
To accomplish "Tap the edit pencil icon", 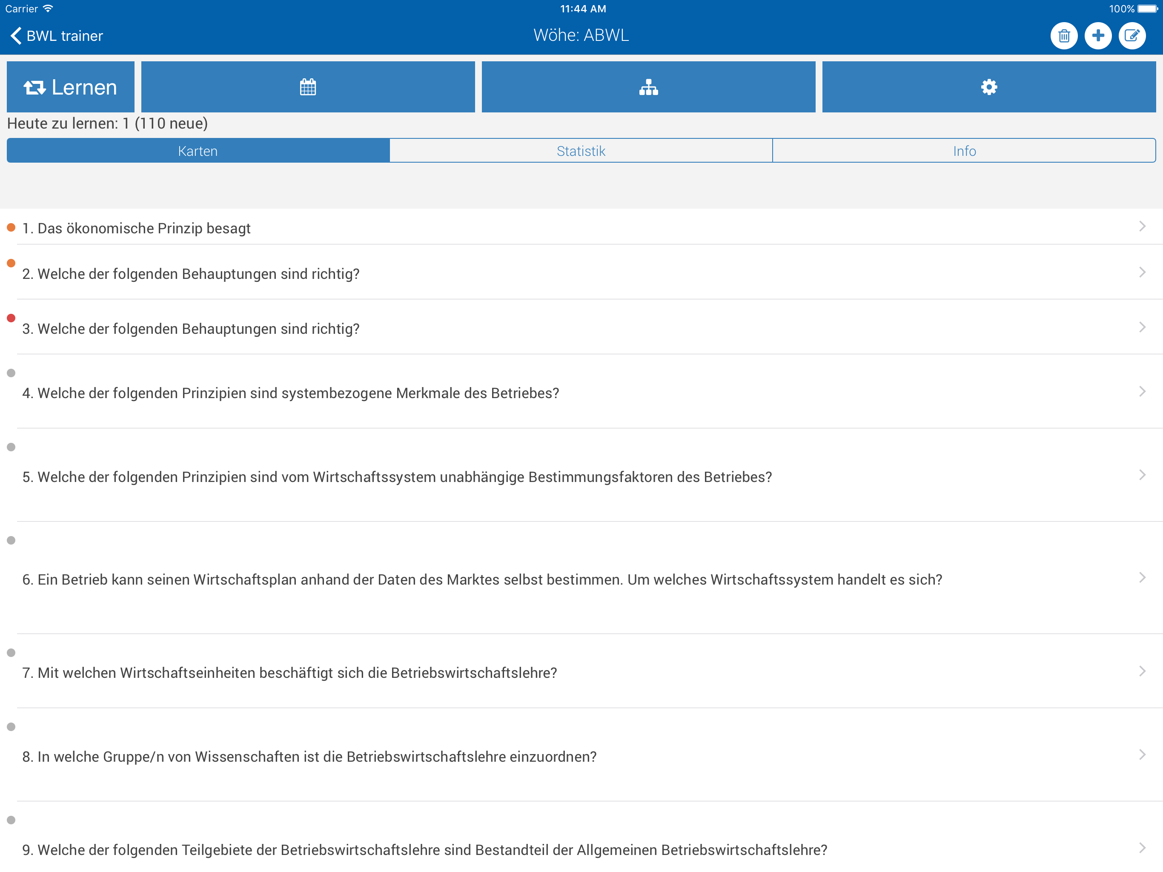I will [1132, 36].
